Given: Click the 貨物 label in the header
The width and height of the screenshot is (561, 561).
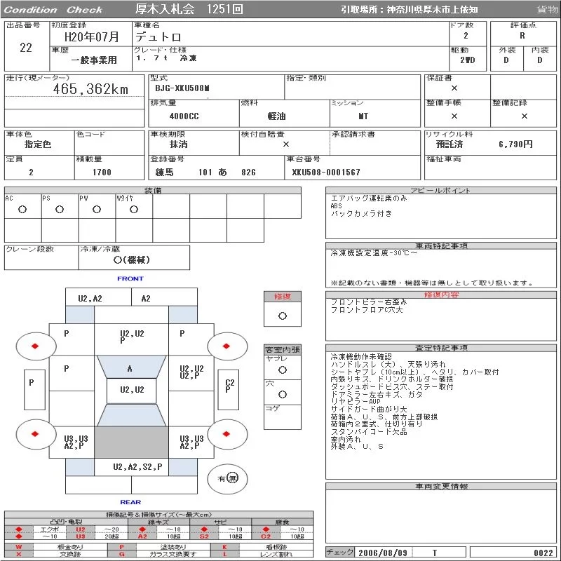Looking at the screenshot, I should coord(548,10).
